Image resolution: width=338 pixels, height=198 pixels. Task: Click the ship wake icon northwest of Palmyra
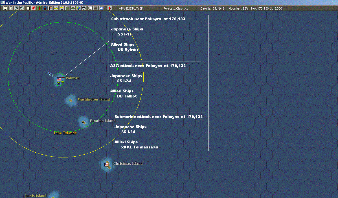(50, 74)
